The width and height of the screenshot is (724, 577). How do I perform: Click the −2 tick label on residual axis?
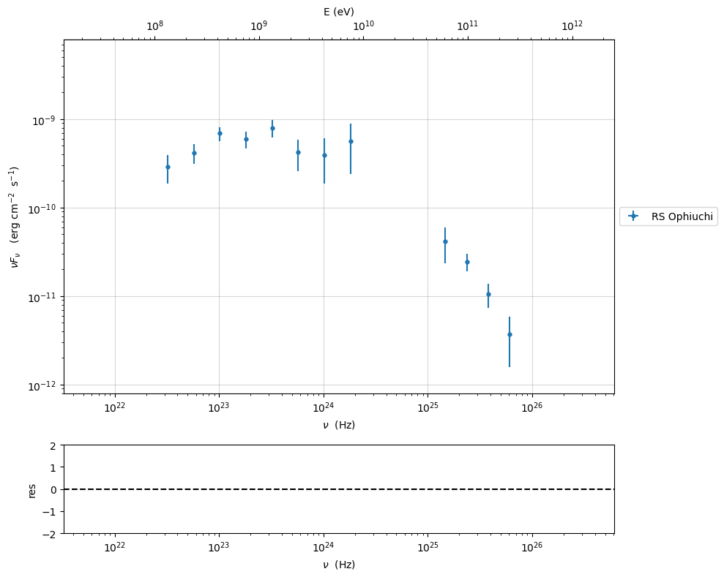[x=51, y=534]
